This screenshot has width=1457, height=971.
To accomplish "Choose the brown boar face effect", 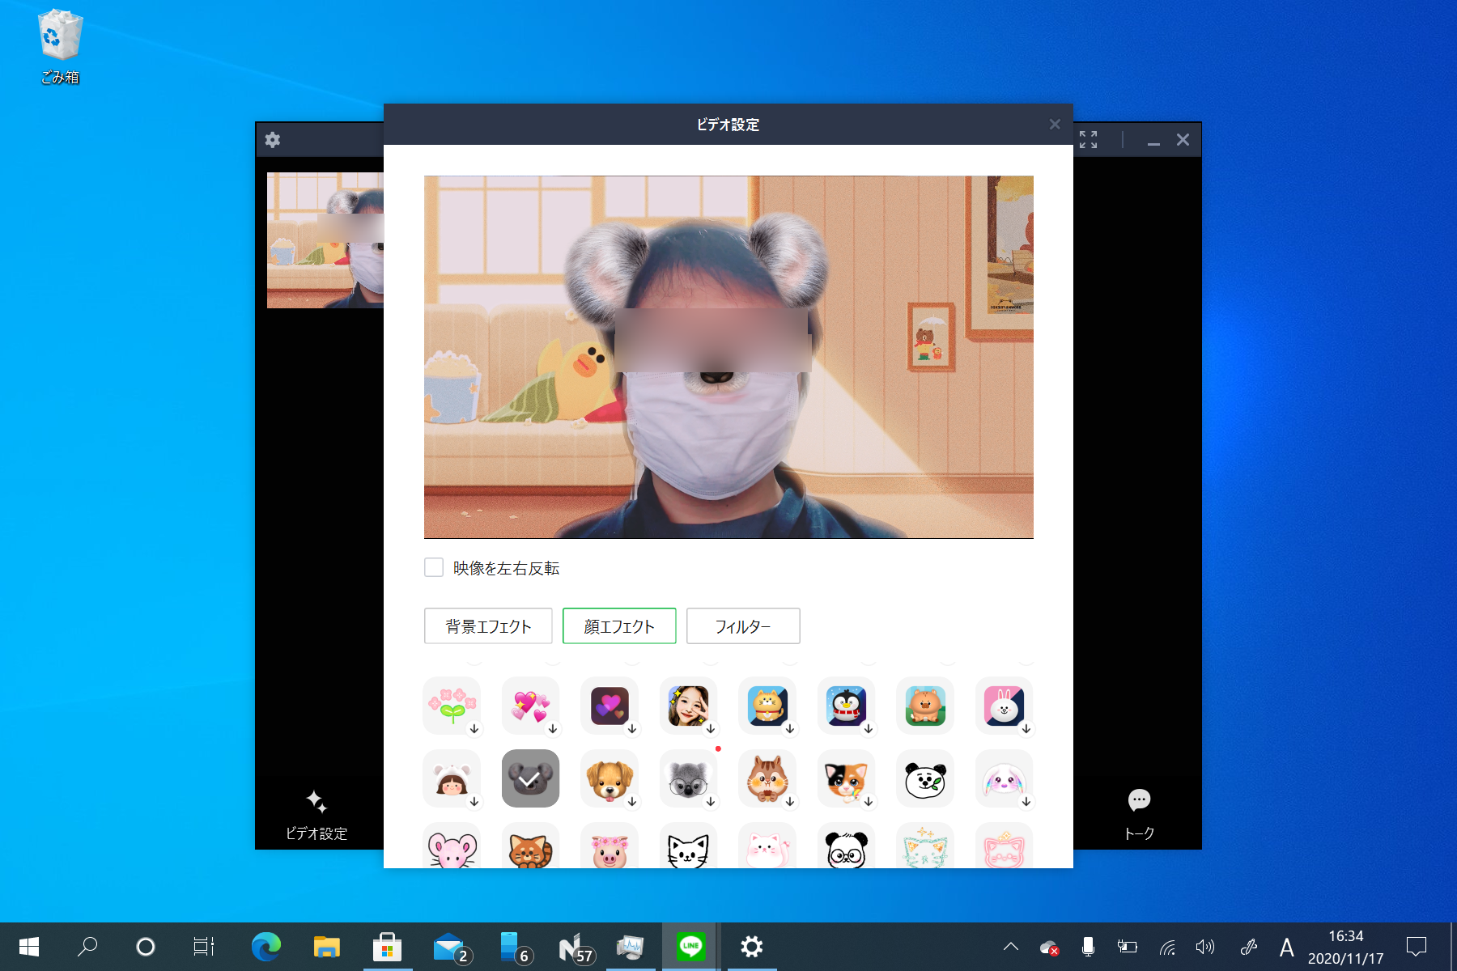I will 925,706.
